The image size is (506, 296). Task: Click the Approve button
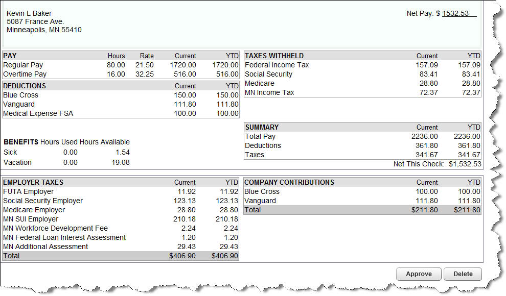point(419,274)
